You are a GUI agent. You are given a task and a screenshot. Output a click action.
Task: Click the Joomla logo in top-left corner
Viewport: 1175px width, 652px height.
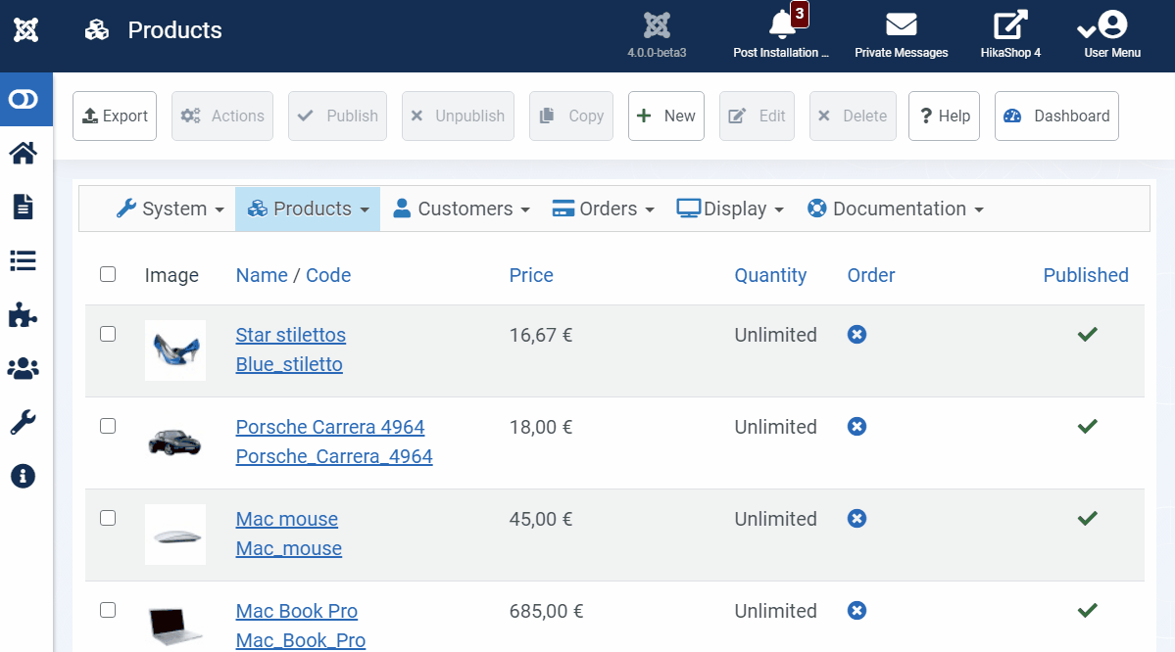pos(26,30)
